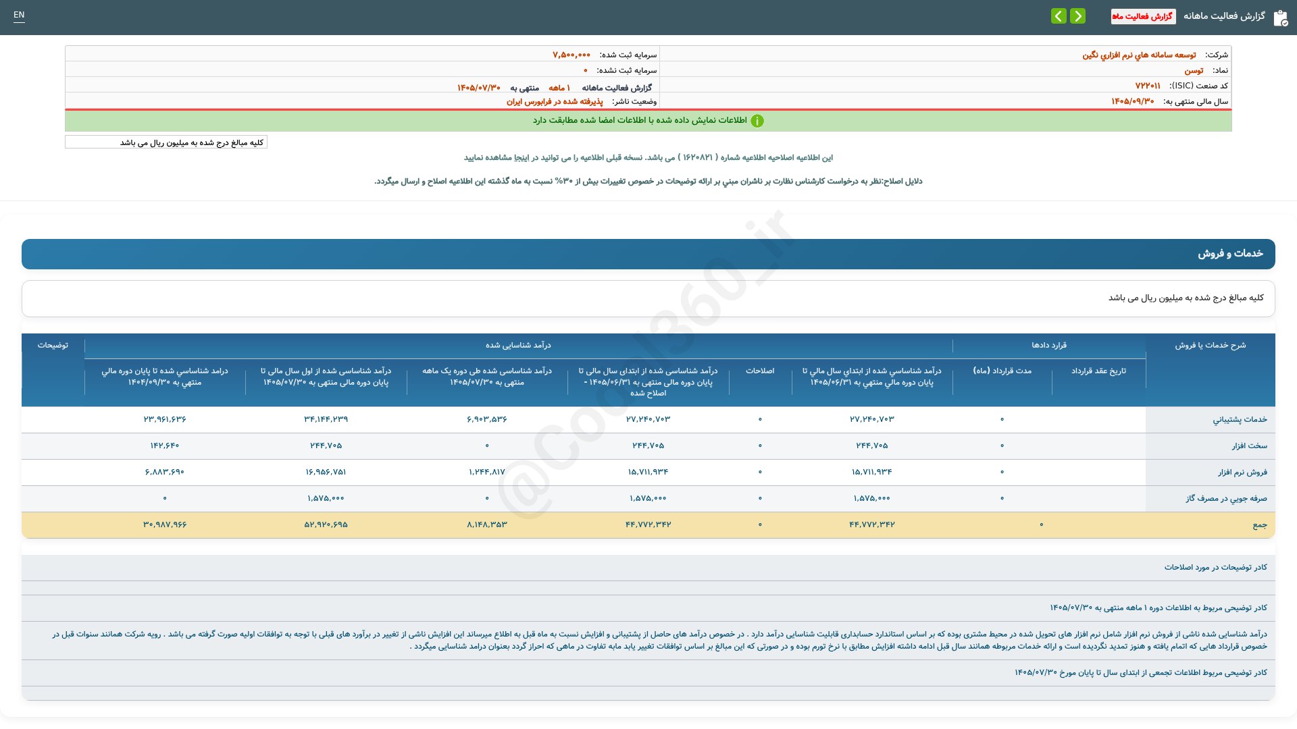The image size is (1297, 729).
Task: Click registered capital value '۷,۵۰۰,۰۰۰'
Action: [x=571, y=55]
